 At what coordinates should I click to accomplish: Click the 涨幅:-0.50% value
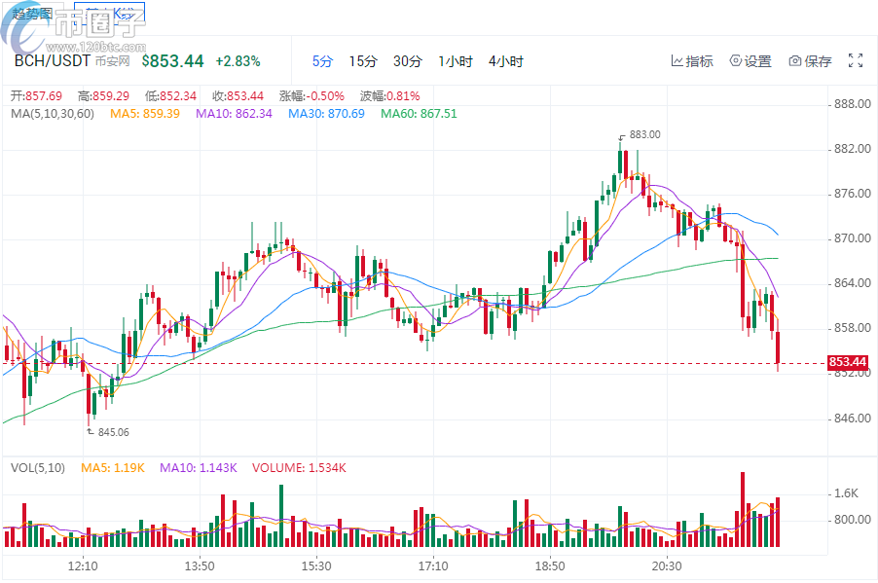point(311,95)
